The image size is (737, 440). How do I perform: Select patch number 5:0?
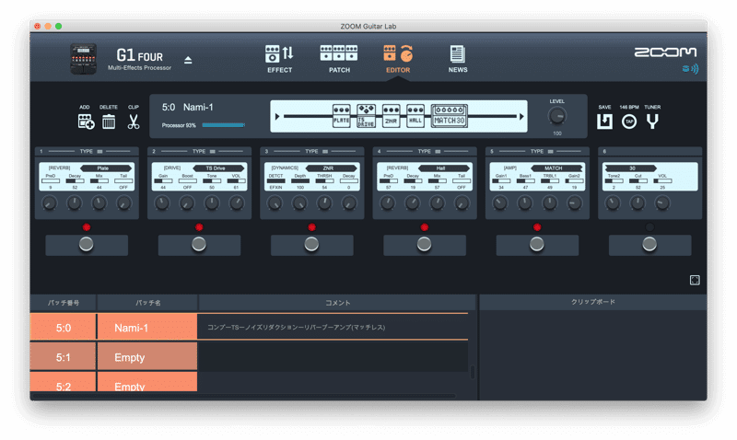click(x=63, y=328)
